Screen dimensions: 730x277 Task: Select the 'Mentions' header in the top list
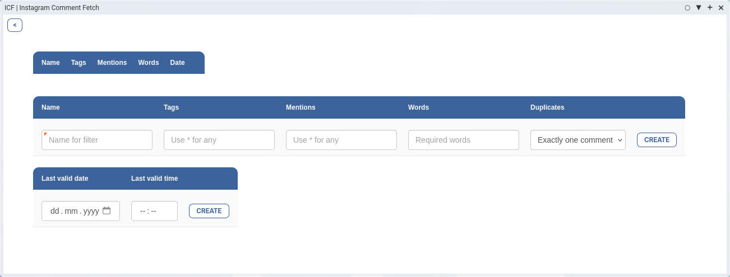[x=112, y=63]
